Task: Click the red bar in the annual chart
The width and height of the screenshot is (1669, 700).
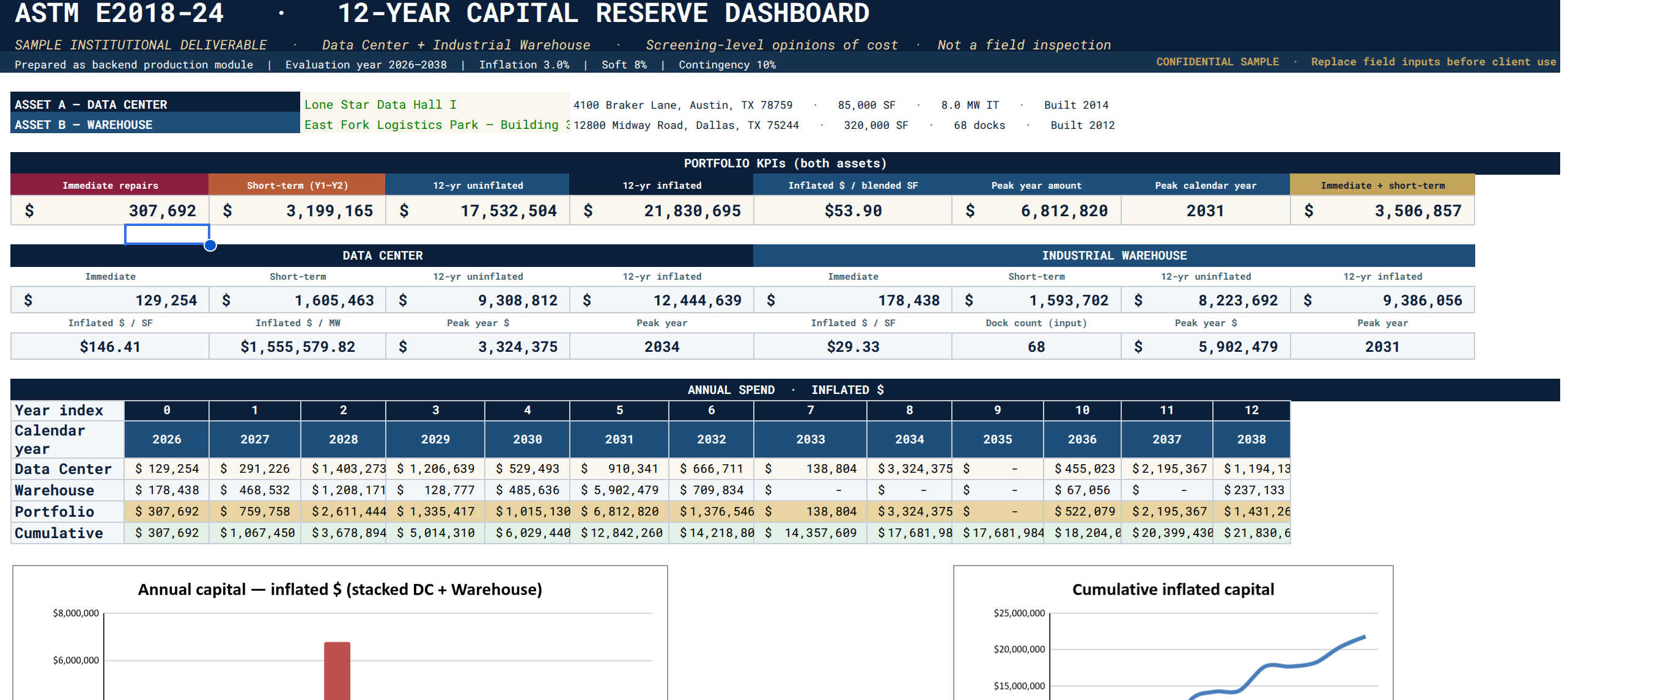Action: click(337, 671)
